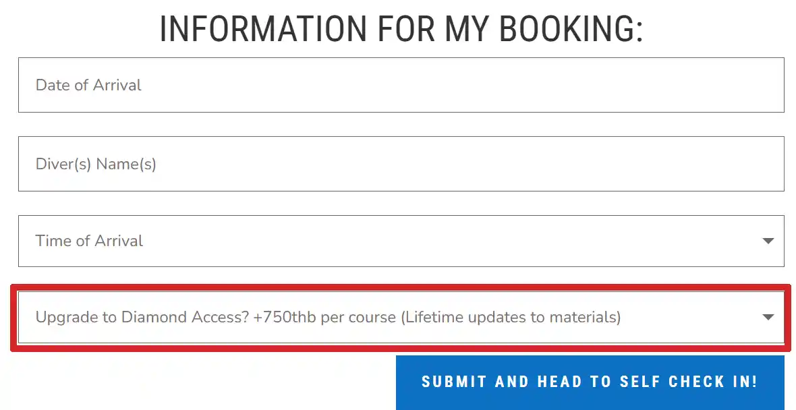Click the empty middle of the Time of Arrival box
Screen dimensions: 796x410
click(438, 241)
